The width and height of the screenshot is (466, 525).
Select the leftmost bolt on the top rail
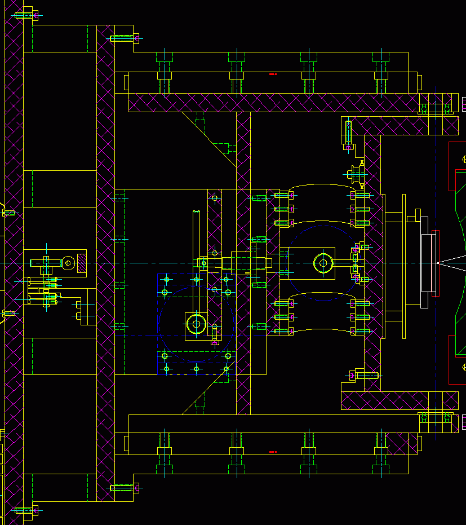coord(165,73)
